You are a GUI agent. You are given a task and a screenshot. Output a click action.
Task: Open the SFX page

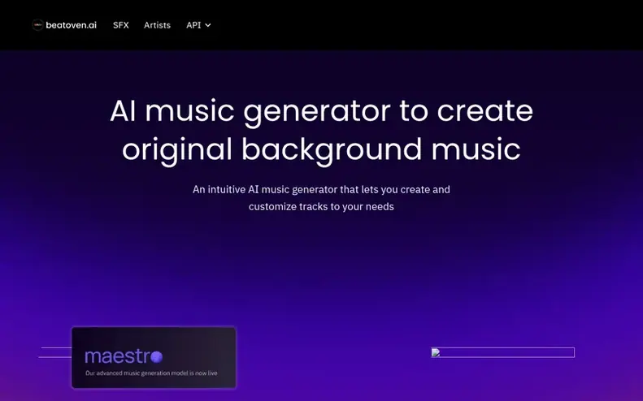pyautogui.click(x=121, y=25)
